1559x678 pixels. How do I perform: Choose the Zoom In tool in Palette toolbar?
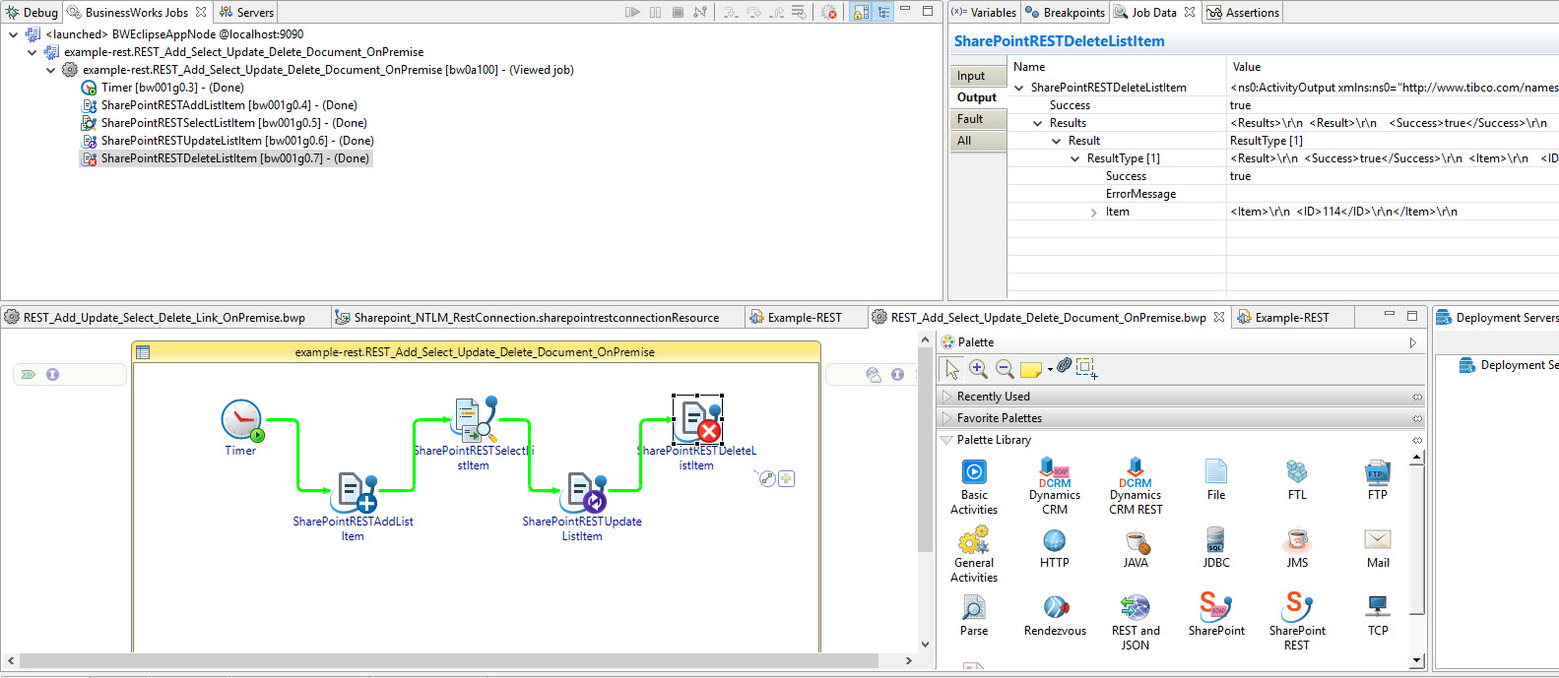[978, 368]
